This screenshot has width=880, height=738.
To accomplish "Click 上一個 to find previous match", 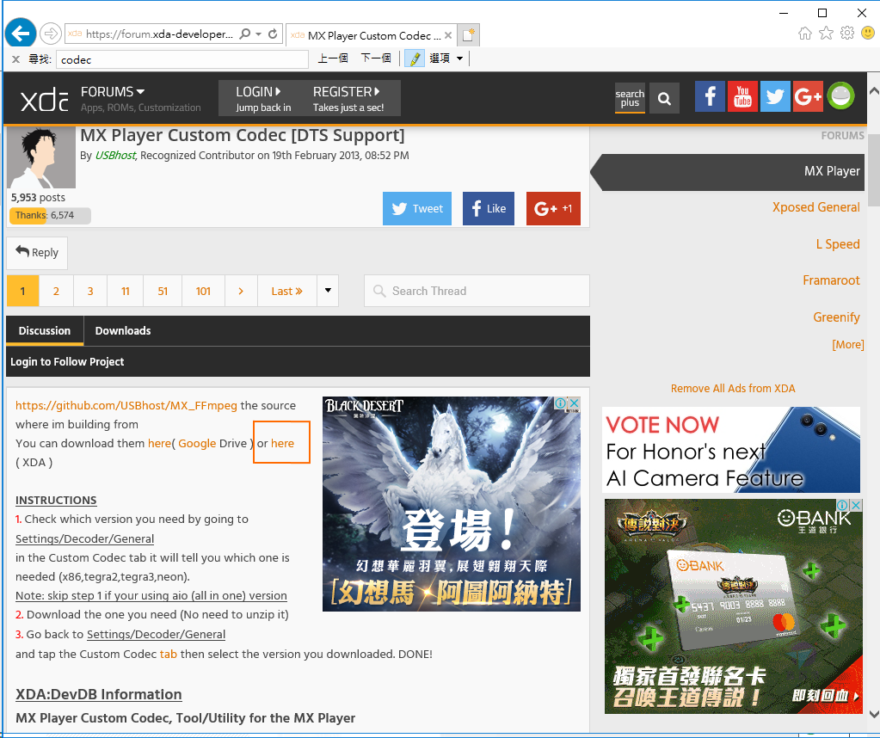I will click(333, 58).
